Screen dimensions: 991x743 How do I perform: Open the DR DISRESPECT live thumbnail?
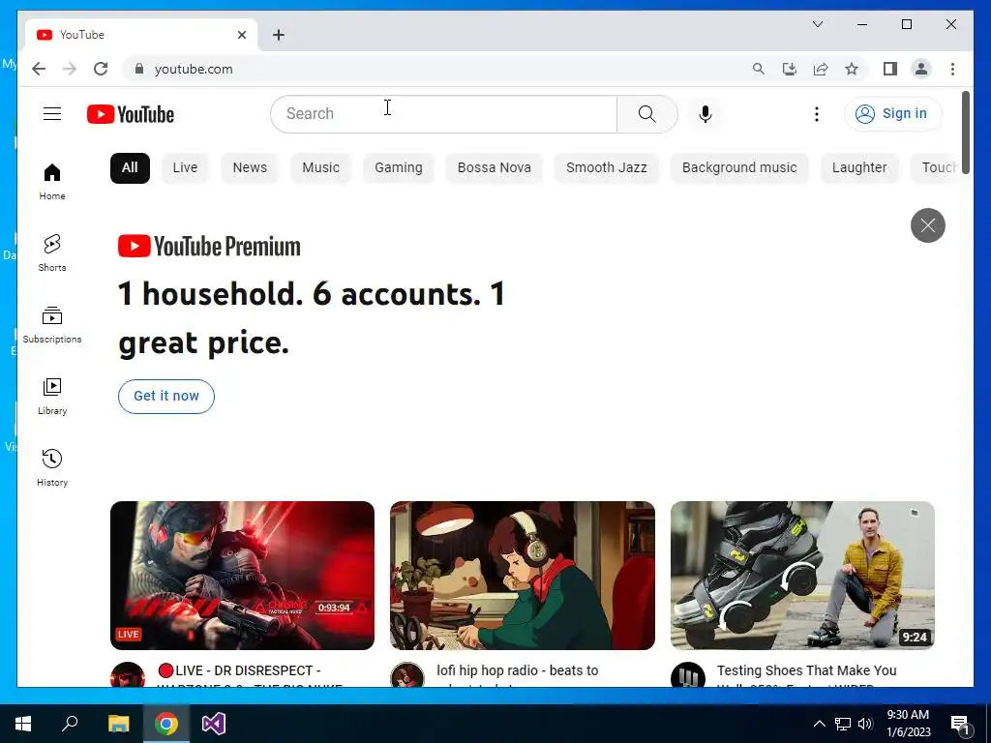pyautogui.click(x=242, y=575)
